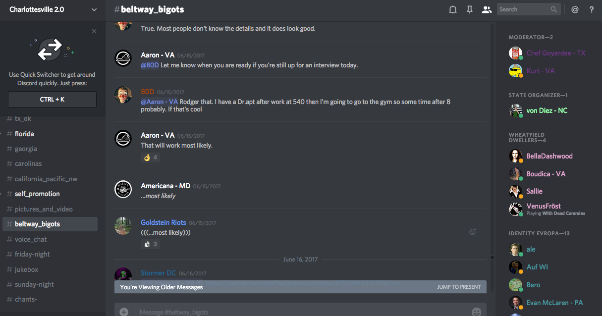
Task: Toggle the reaction with 3 count
Action: point(151,244)
